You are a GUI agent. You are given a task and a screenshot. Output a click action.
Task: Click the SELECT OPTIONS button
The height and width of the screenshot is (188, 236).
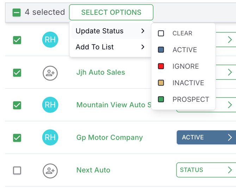[111, 12]
